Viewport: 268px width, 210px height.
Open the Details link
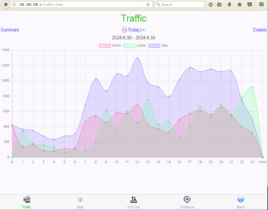(260, 30)
